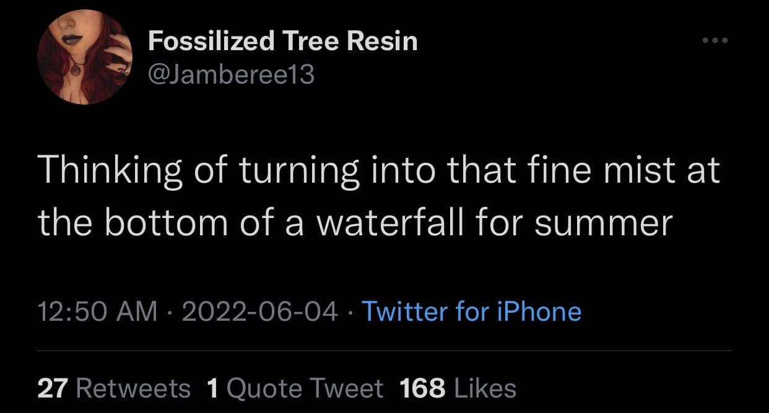This screenshot has width=769, height=413.
Task: Click the word "iPhone" in the source label
Action: [x=539, y=311]
